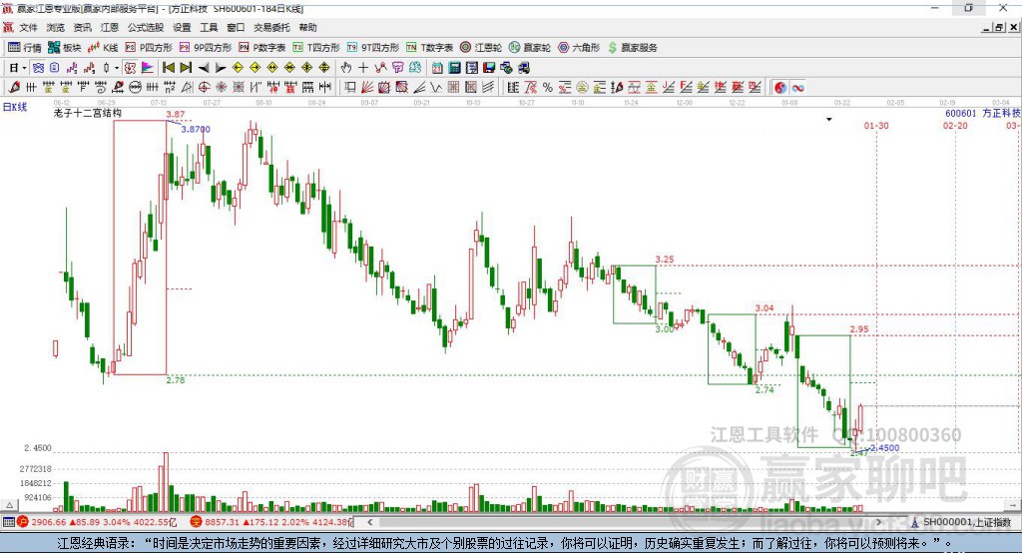Click the rectangle box drawing tool
Image resolution: width=1022 pixels, height=553 pixels.
[x=350, y=88]
